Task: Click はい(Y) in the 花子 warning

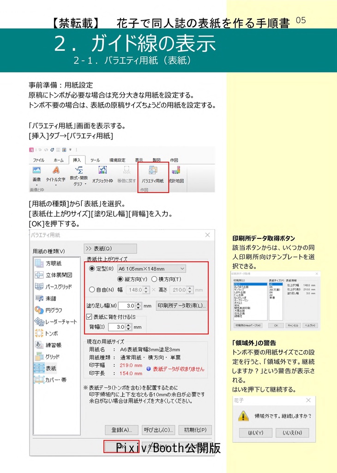Action: click(256, 432)
